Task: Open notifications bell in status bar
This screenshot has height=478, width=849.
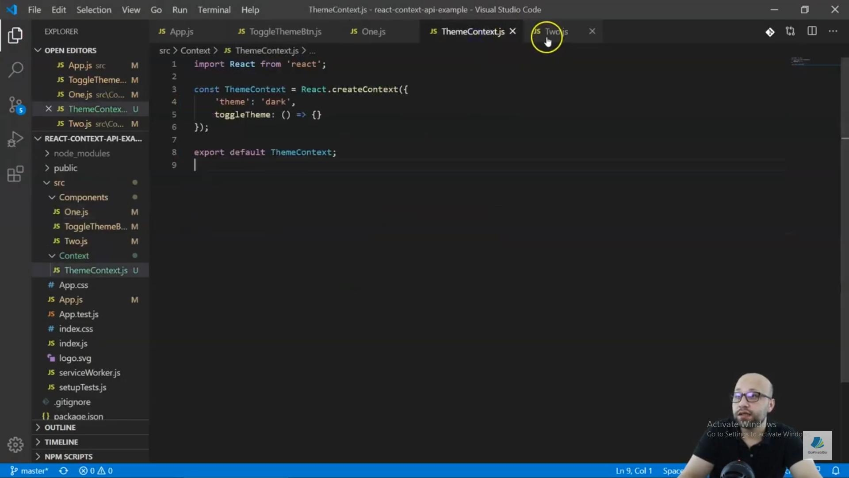Action: 835,470
